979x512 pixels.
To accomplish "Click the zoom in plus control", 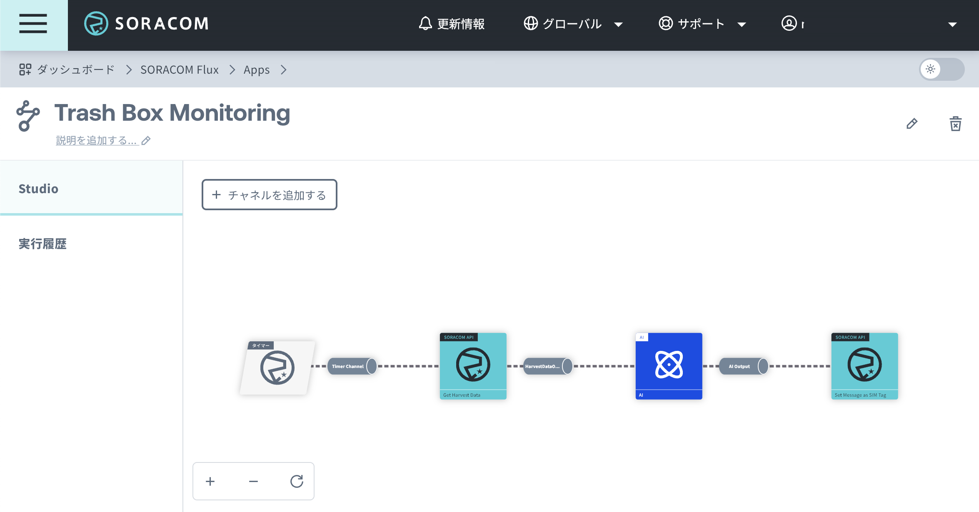I will pos(210,482).
